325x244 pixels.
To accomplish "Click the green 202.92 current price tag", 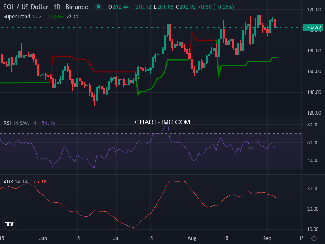I will (314, 28).
